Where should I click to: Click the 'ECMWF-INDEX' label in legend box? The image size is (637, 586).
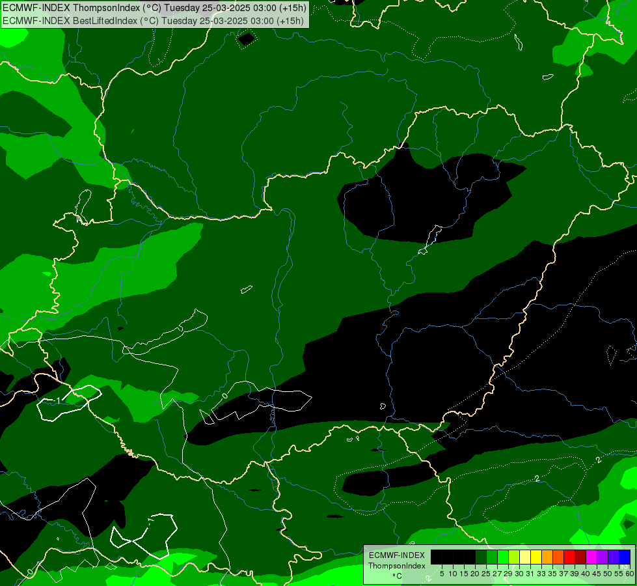point(397,555)
